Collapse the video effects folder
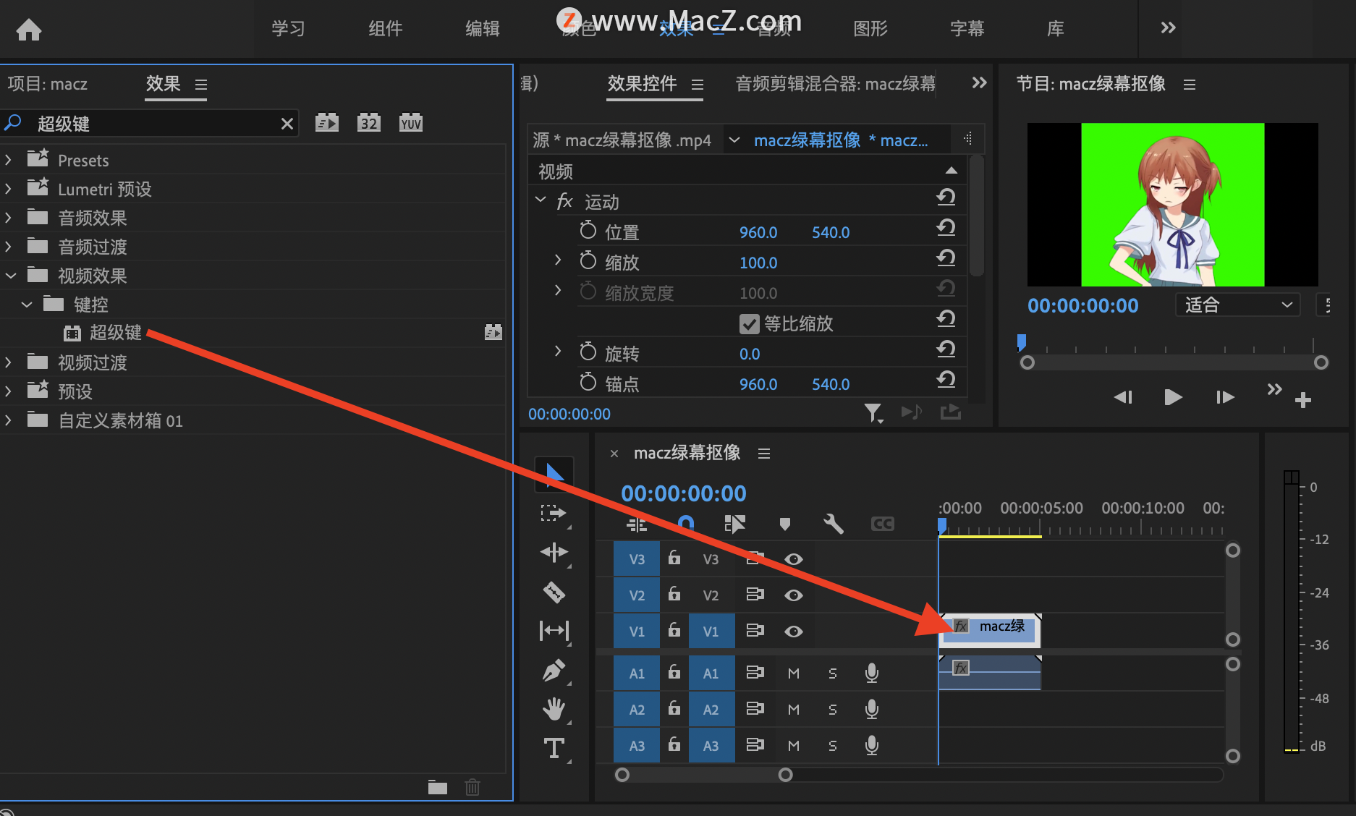The width and height of the screenshot is (1356, 816). coord(10,276)
